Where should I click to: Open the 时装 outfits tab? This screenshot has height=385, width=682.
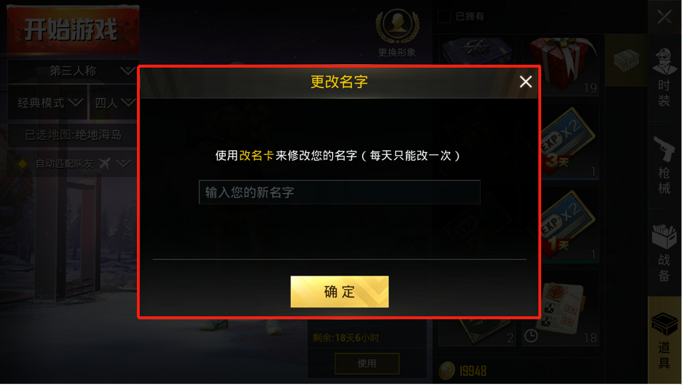664,78
